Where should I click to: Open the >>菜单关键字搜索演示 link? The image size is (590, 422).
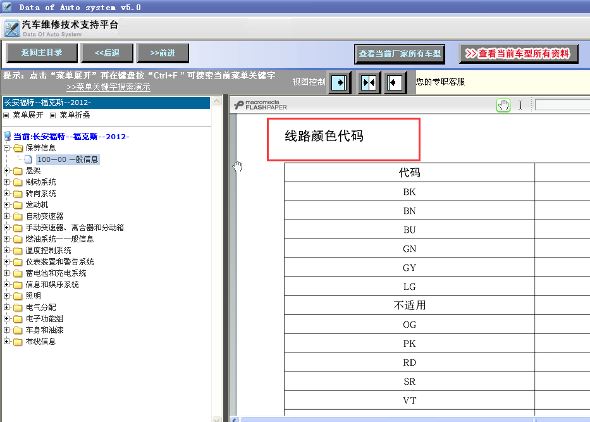coord(108,87)
